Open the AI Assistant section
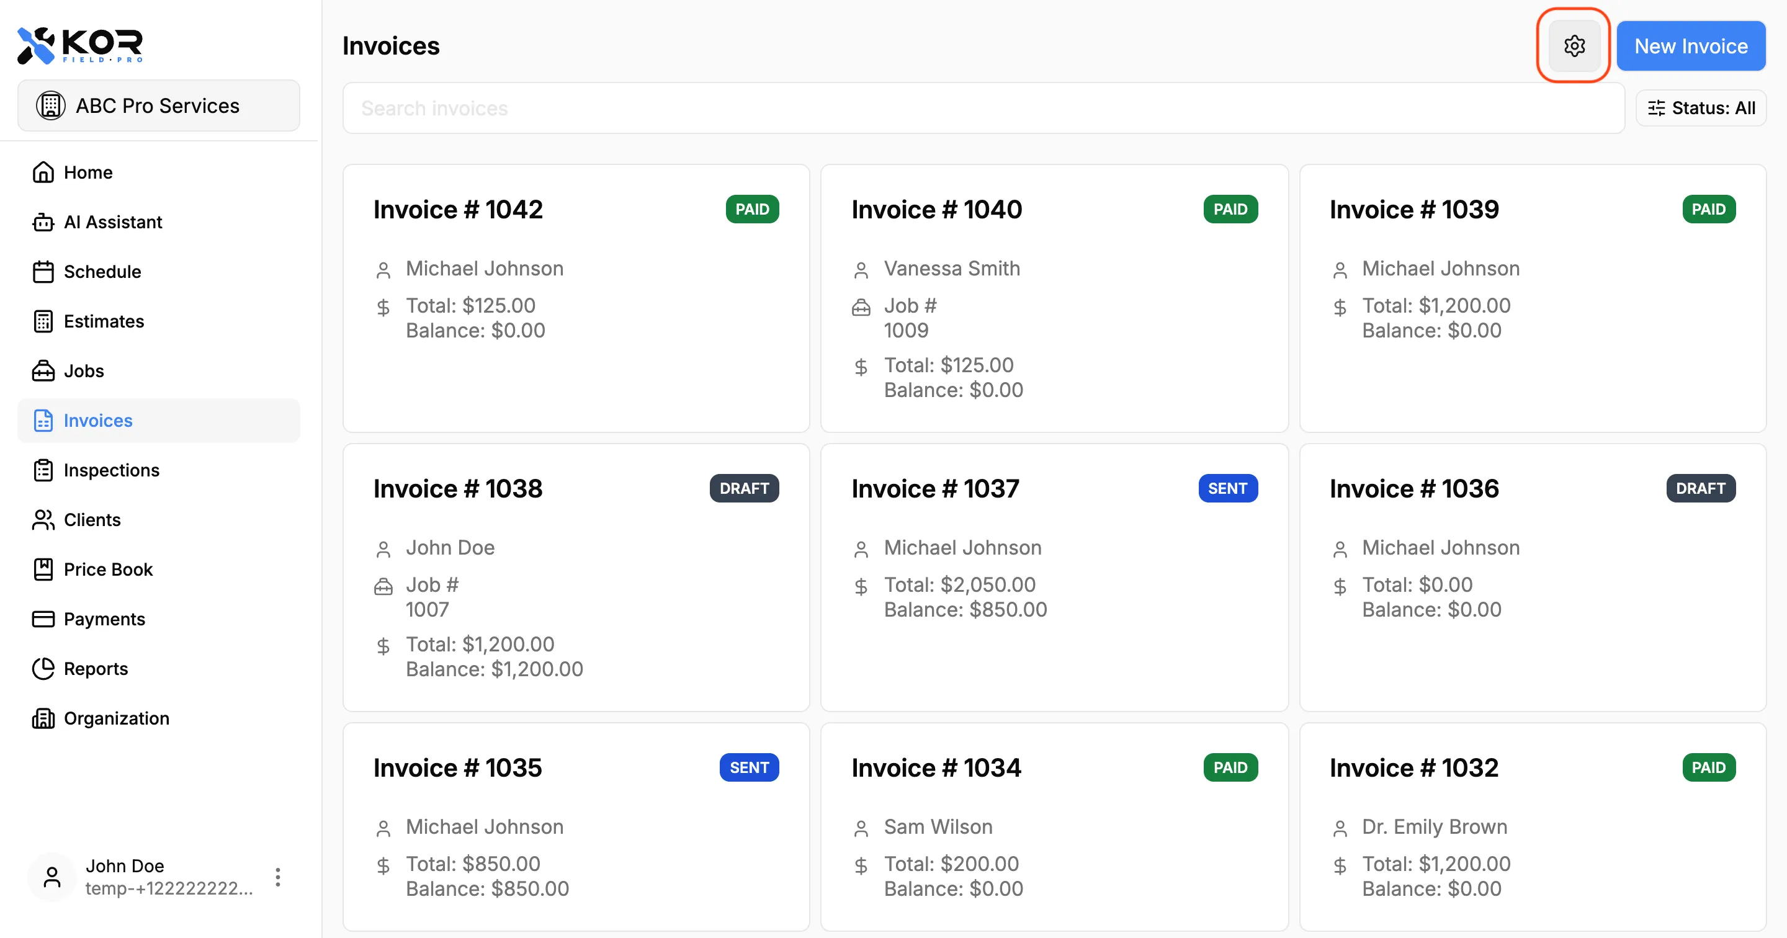 [x=112, y=222]
